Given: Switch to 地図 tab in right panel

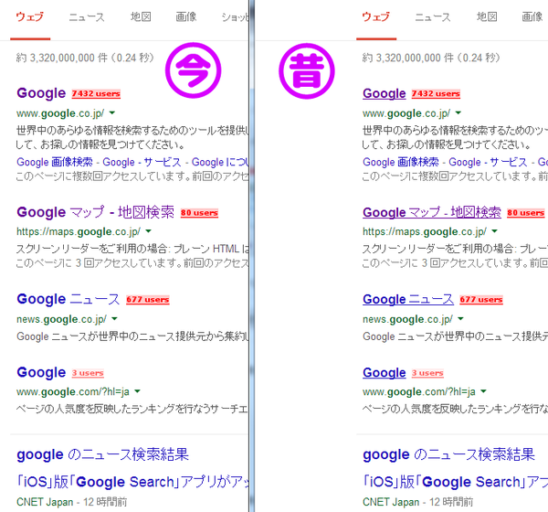Looking at the screenshot, I should click(487, 16).
